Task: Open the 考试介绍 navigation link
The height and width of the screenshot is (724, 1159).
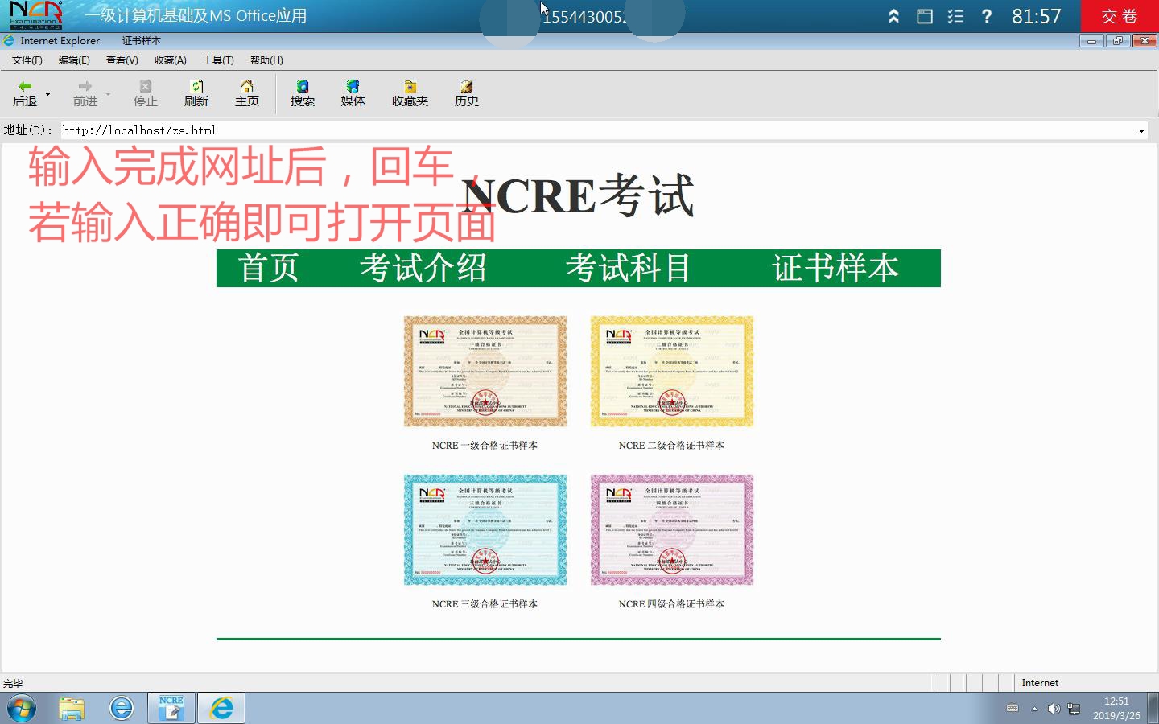Action: click(x=423, y=268)
